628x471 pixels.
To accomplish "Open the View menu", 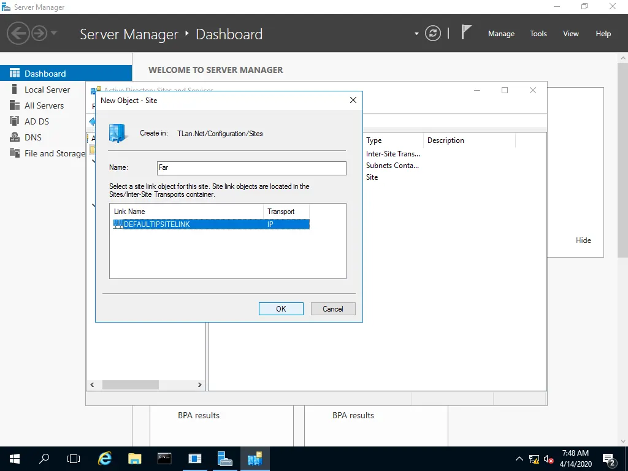I will (x=571, y=34).
